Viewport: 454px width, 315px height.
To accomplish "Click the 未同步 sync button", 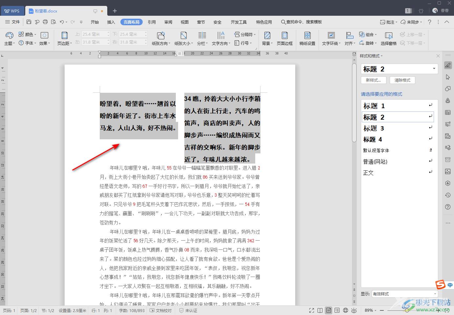I will point(411,22).
